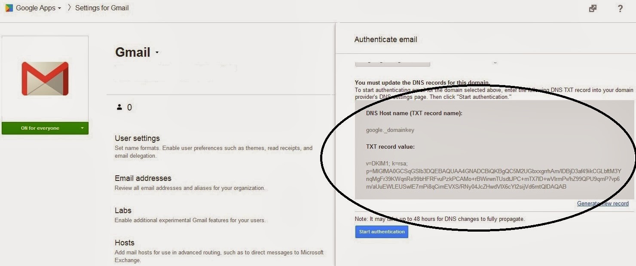Expand the Gmail title dropdown arrow

click(x=157, y=52)
